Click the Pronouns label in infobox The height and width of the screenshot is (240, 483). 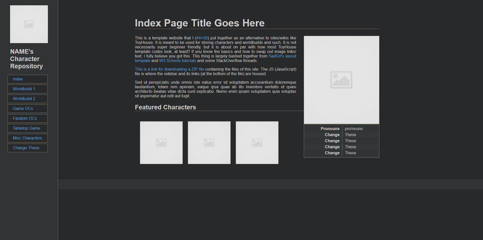pos(330,129)
